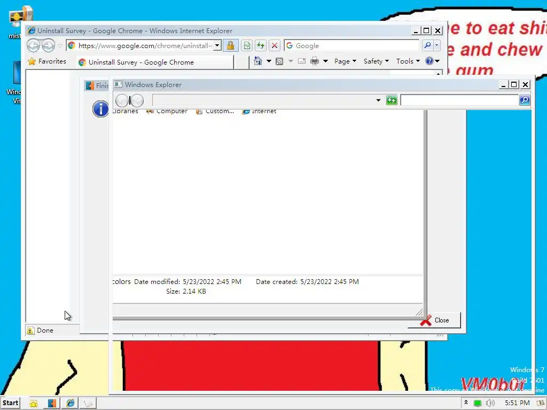Open the Safety menu in IE

(x=376, y=61)
